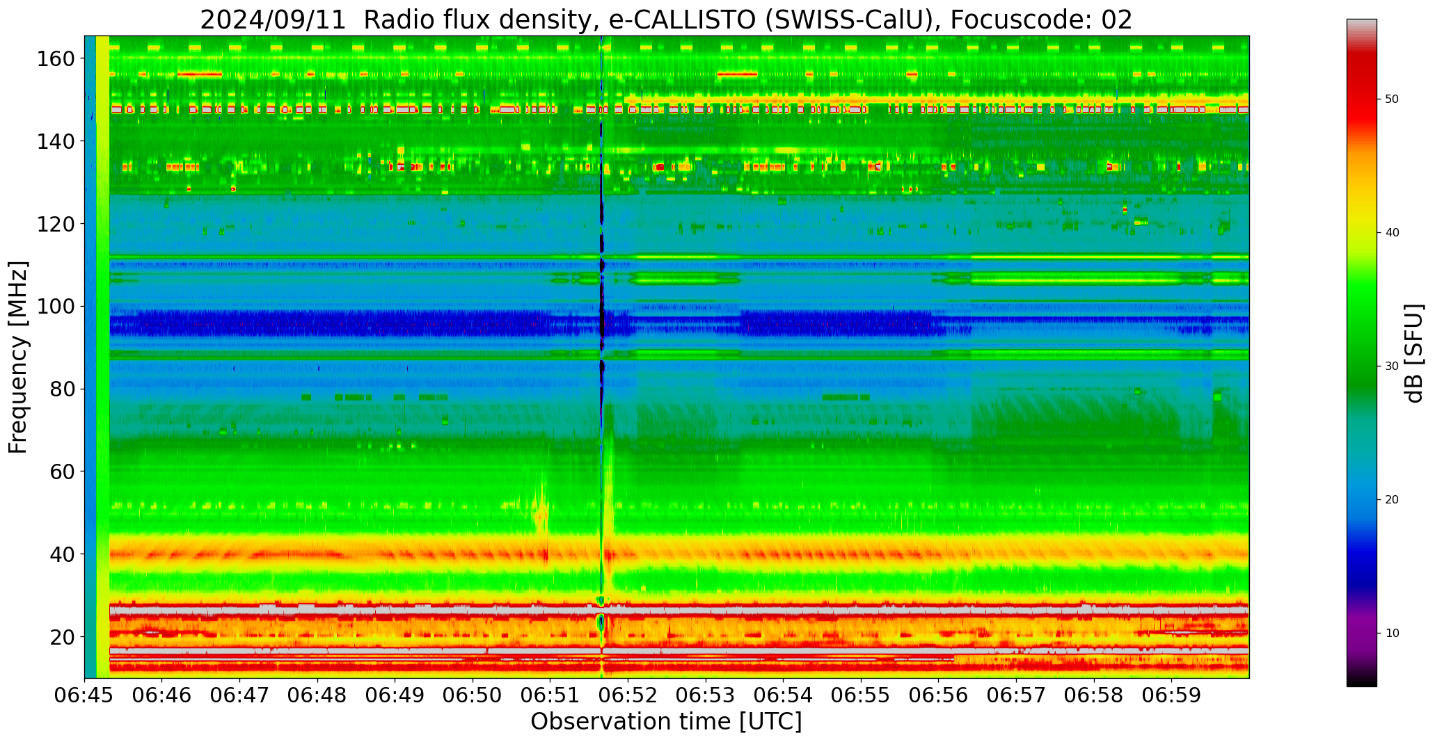Click the 06:46 time tick label
The height and width of the screenshot is (742, 1435).
coord(162,695)
